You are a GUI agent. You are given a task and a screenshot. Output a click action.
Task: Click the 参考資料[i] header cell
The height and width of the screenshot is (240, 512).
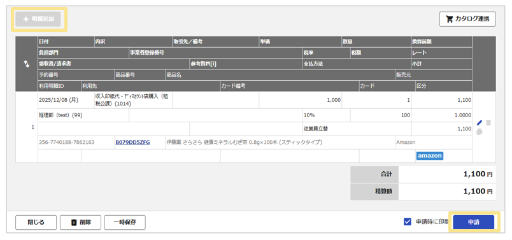(246, 64)
